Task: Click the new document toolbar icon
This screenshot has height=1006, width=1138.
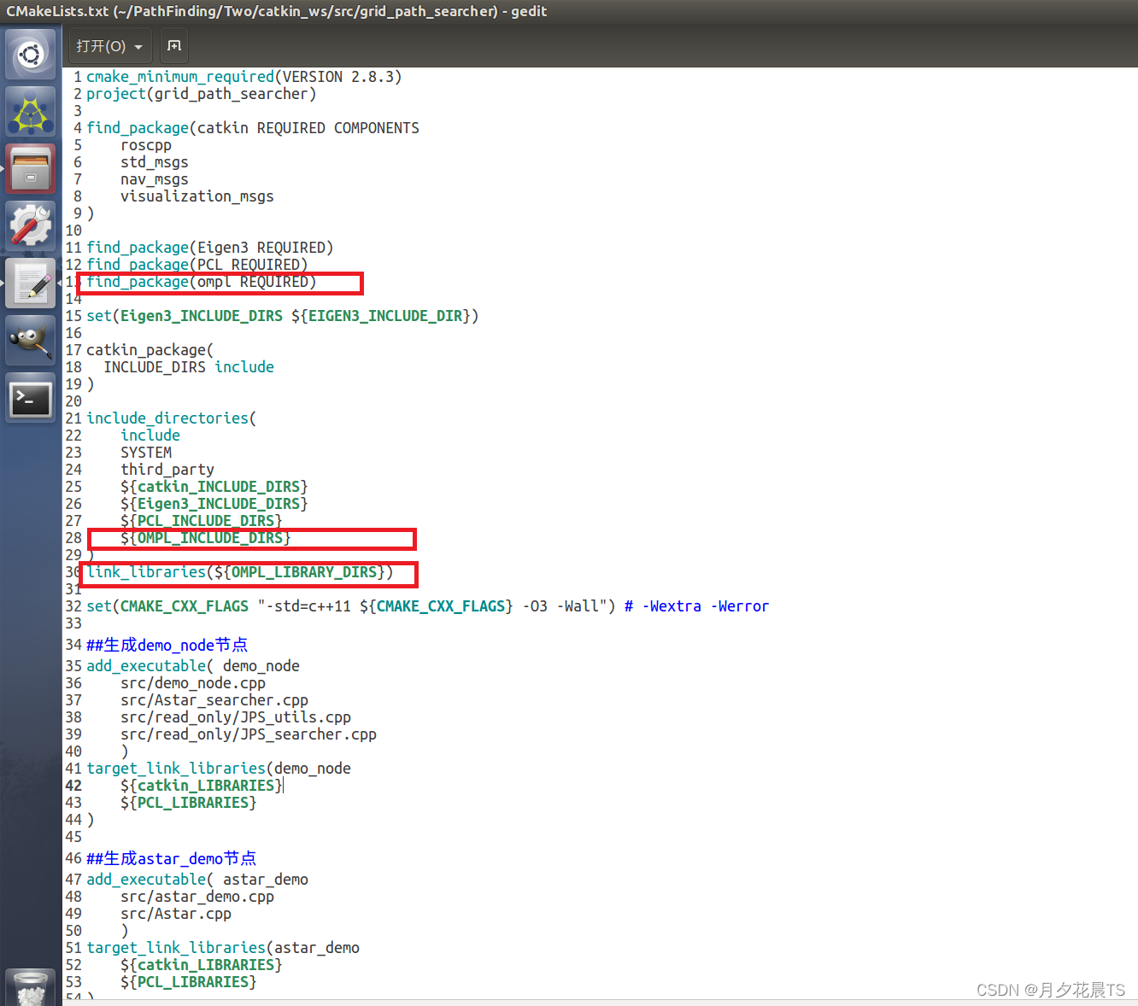Action: tap(174, 46)
